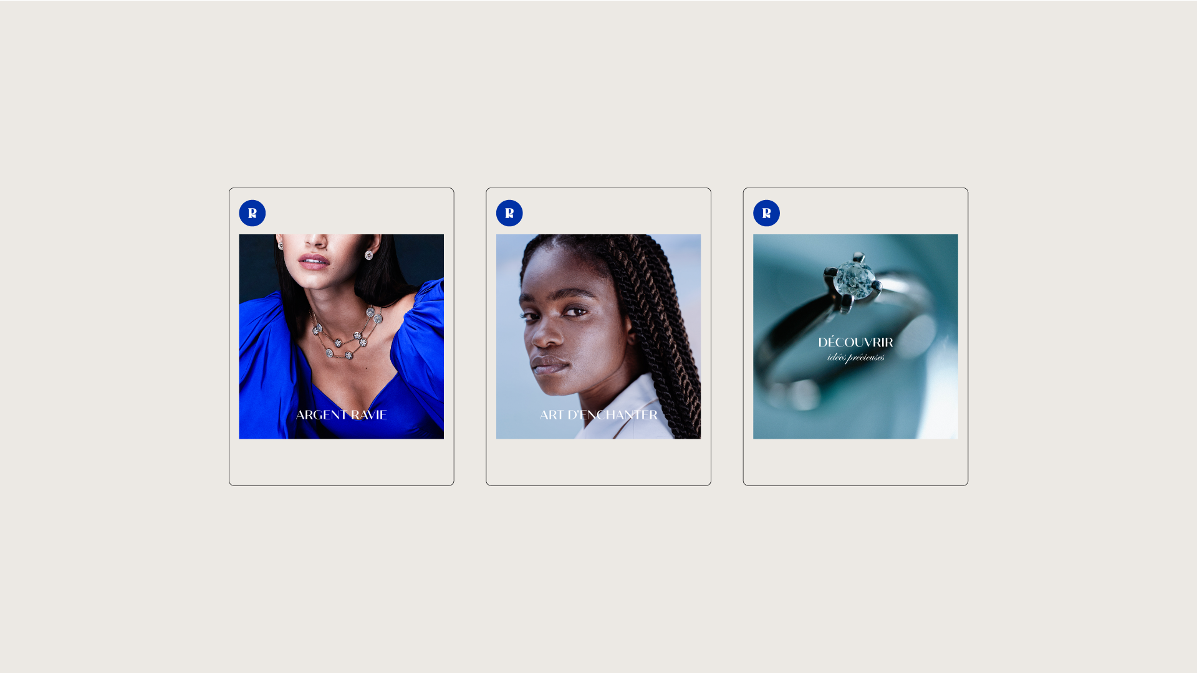Click empty footer below Argent Ravie photo
1197x673 pixels.
[341, 462]
